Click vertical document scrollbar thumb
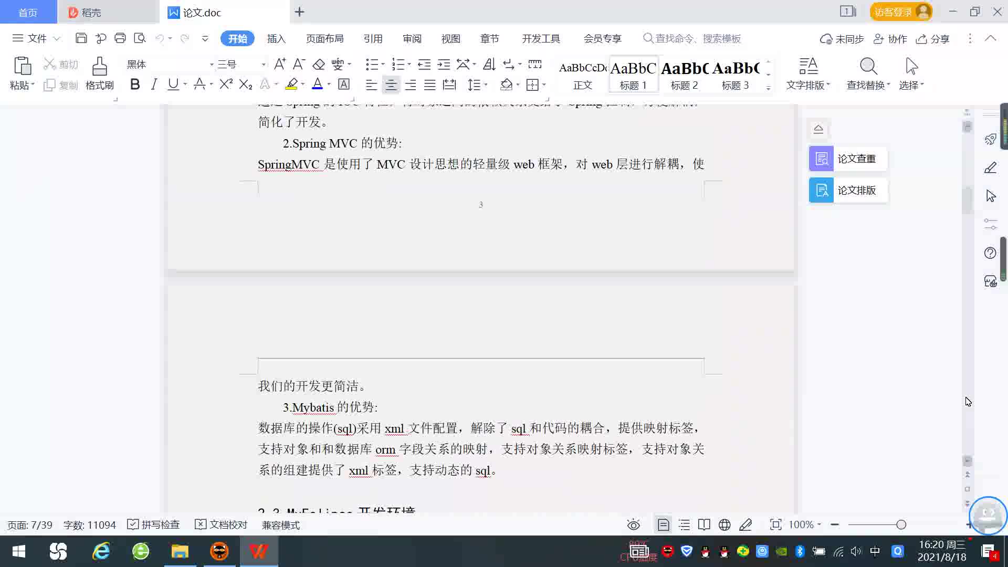The height and width of the screenshot is (567, 1008). pyautogui.click(x=967, y=201)
